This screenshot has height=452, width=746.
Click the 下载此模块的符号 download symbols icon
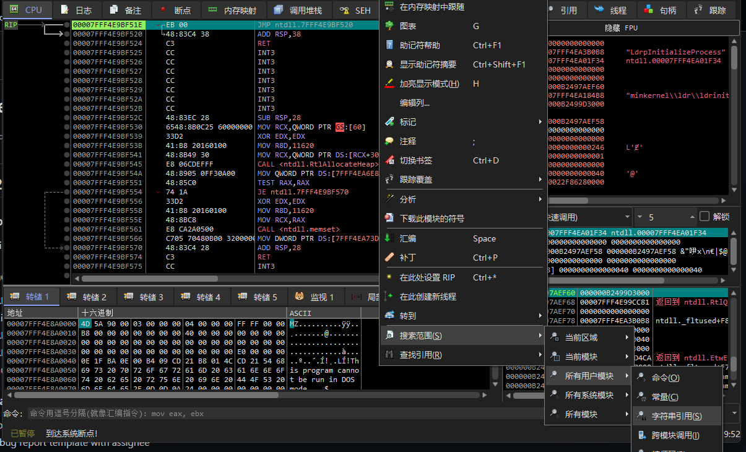[x=389, y=219]
